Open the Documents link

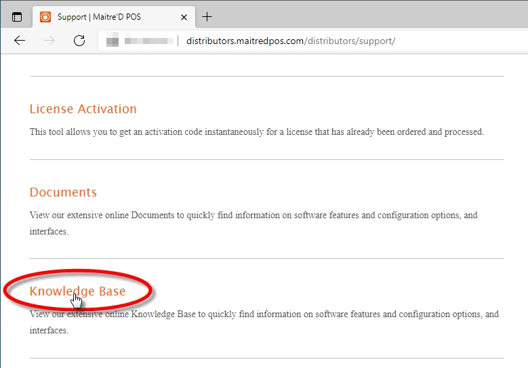tap(63, 192)
